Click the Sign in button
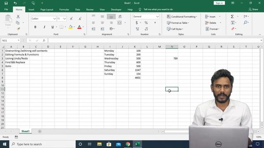264x148 pixels. pos(219,3)
